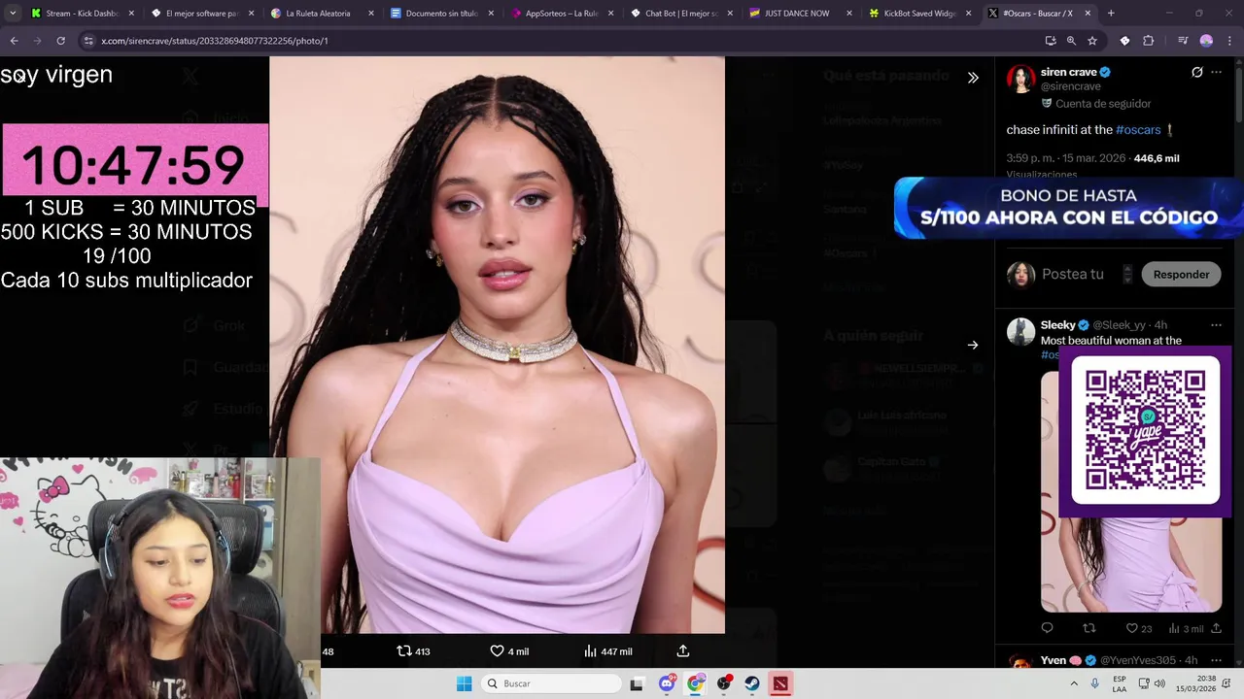View site information icon in address bar
1244x699 pixels.
(x=89, y=41)
